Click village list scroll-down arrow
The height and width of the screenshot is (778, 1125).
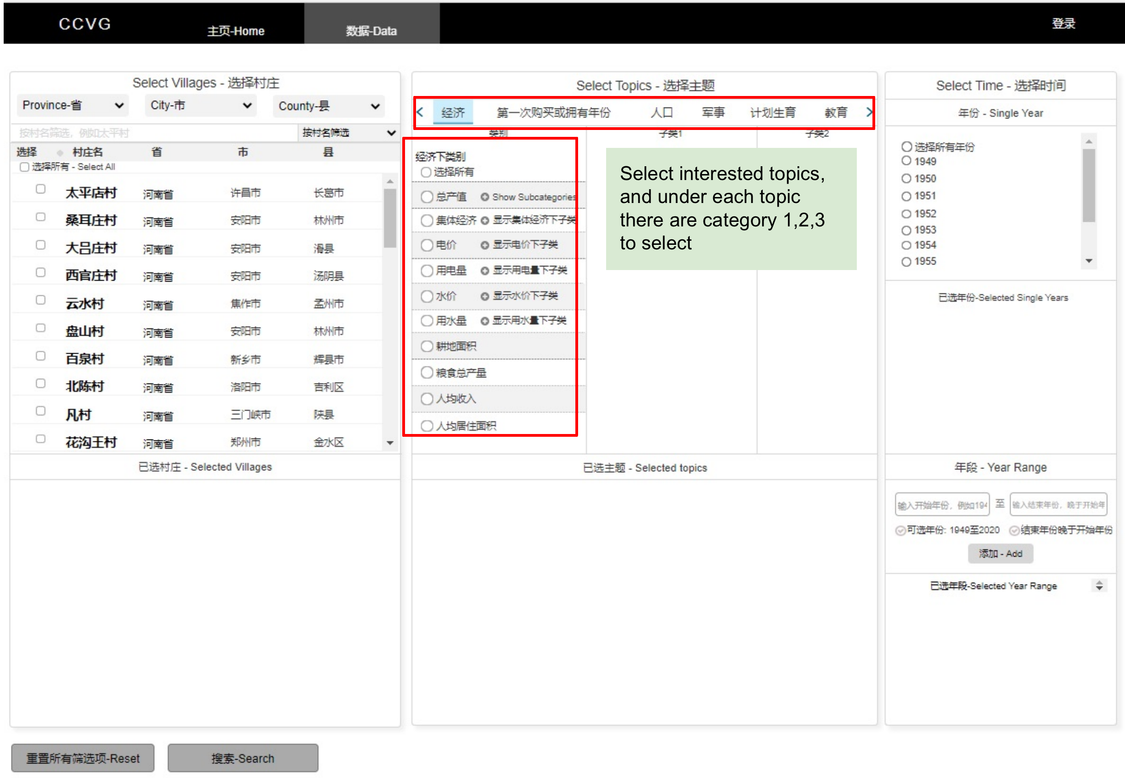pyautogui.click(x=390, y=443)
